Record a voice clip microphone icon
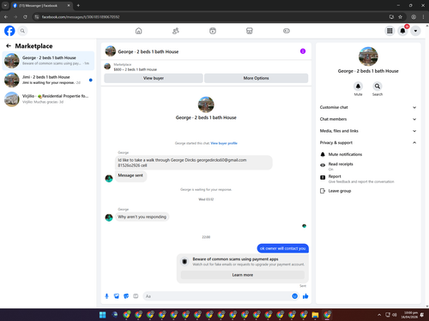The width and height of the screenshot is (429, 321). coord(106,296)
